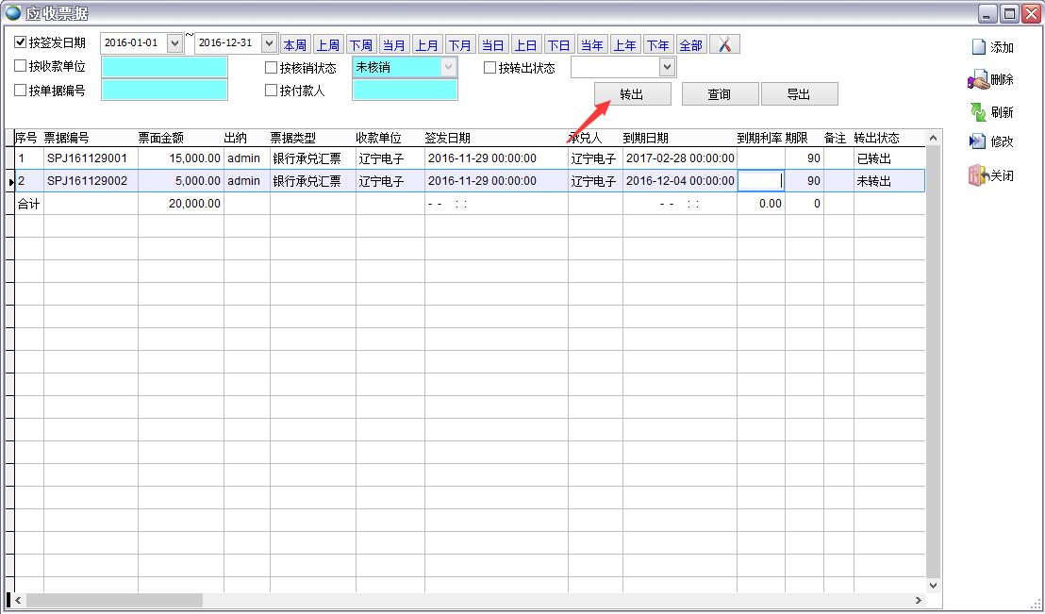This screenshot has width=1045, height=614.
Task: Expand the 转出状态 combo box
Action: click(x=668, y=67)
